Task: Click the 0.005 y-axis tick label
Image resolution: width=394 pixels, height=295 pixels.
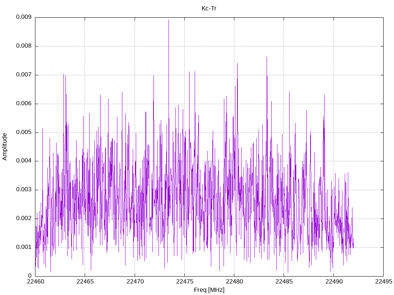Action: point(24,133)
